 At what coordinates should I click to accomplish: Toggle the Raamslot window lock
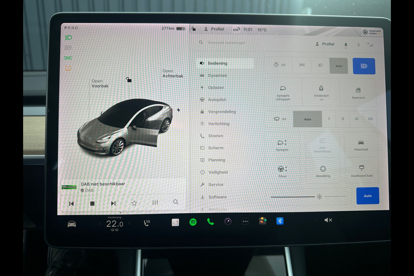(358, 93)
